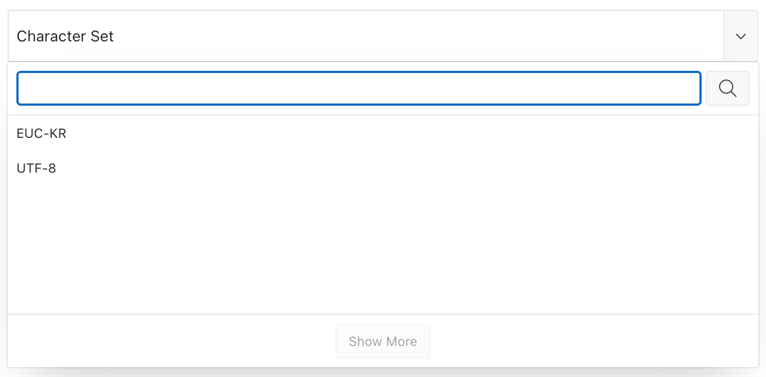Click the empty area below UTF-8
The height and width of the screenshot is (377, 766).
click(x=382, y=250)
